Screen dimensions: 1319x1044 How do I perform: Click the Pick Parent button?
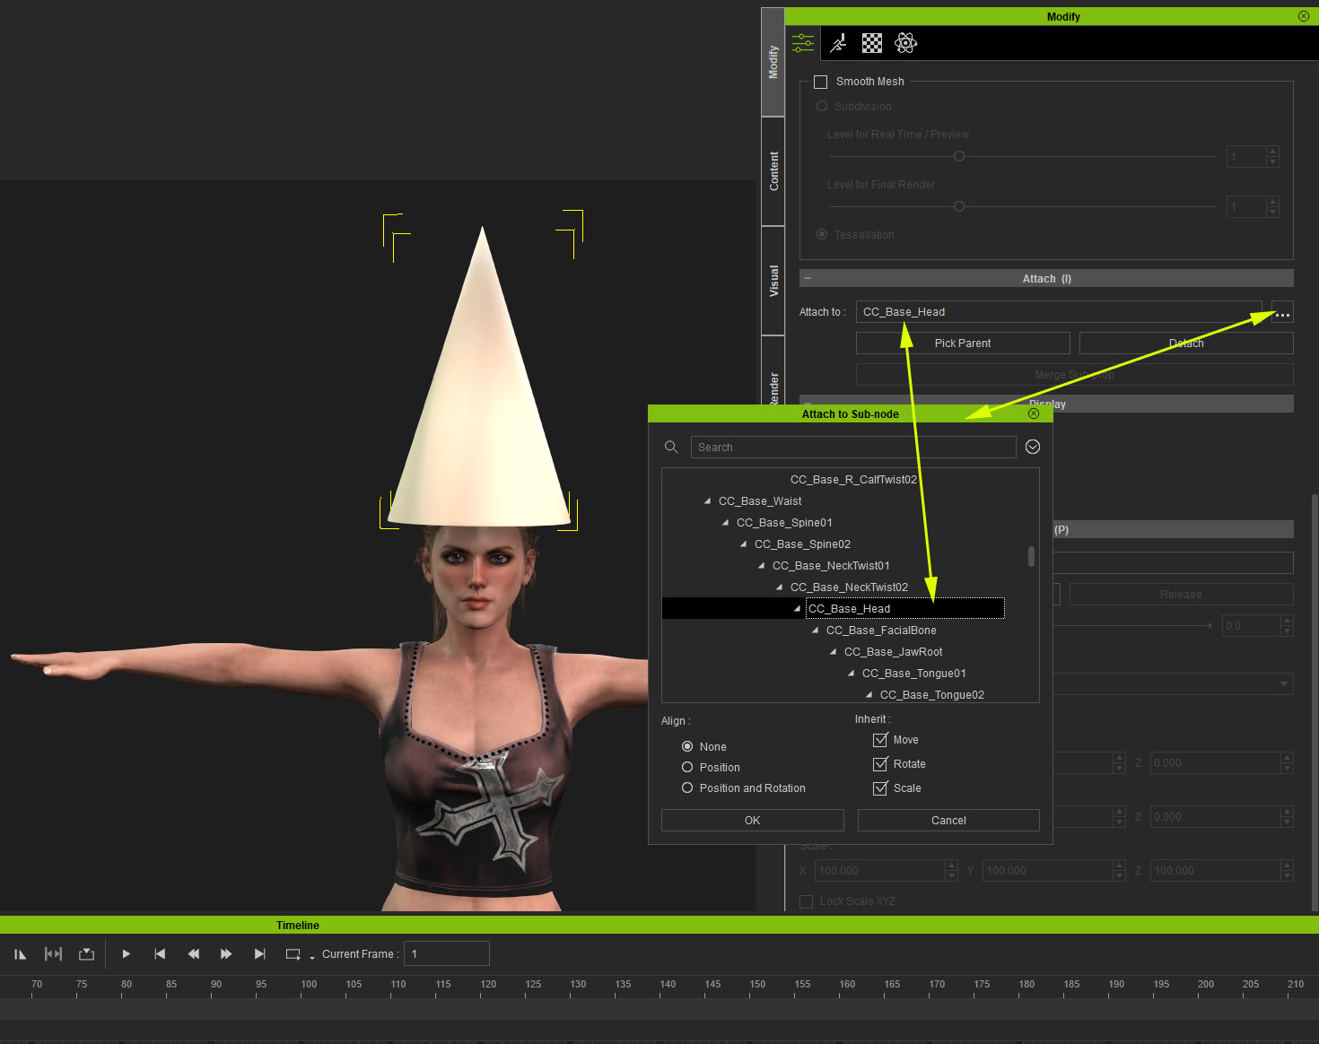tap(963, 344)
